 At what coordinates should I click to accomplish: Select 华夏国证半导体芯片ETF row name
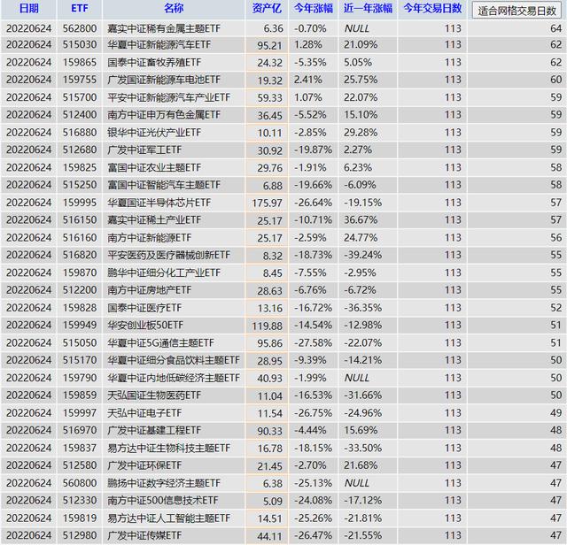pyautogui.click(x=159, y=203)
